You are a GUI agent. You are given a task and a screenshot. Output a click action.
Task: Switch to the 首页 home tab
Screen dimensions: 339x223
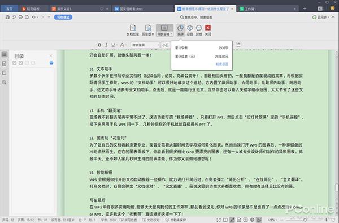9,8
